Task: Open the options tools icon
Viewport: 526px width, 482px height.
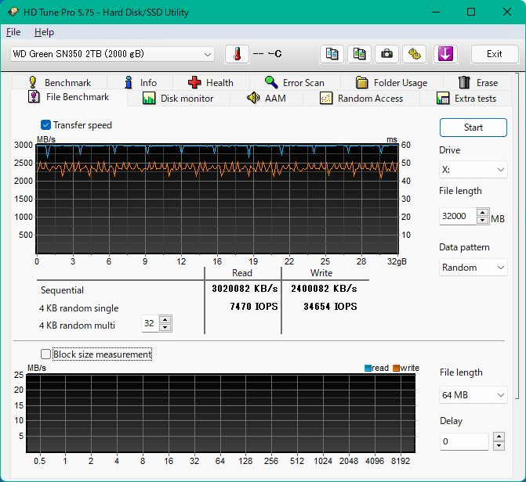Action: click(x=415, y=54)
